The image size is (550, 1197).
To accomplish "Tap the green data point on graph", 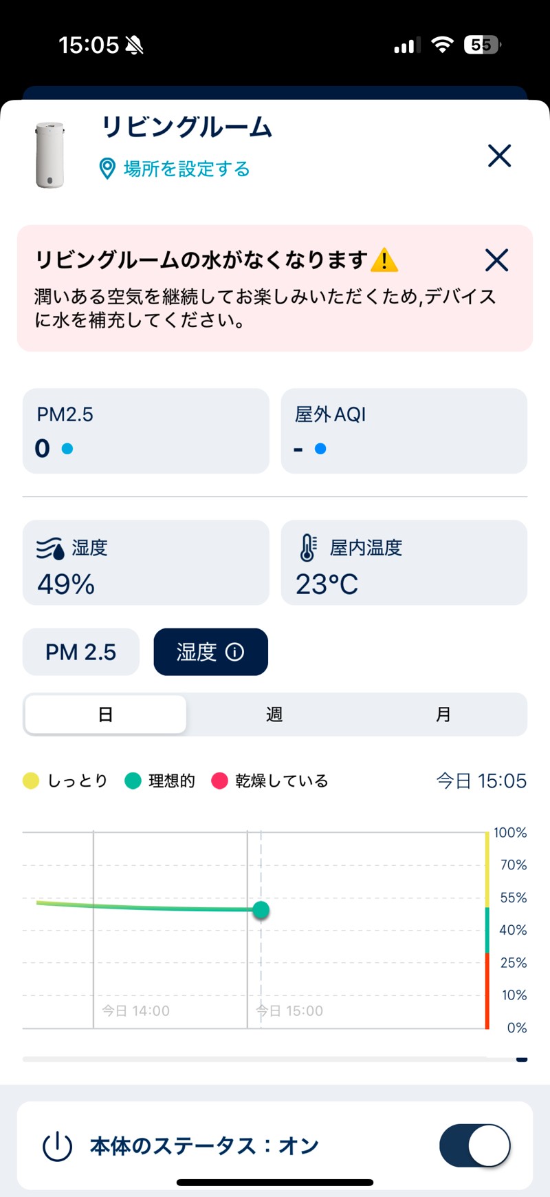I will (261, 910).
